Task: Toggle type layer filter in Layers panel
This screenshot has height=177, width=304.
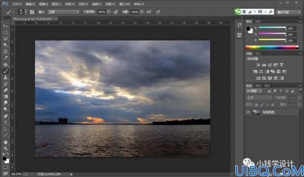Action: tap(281, 91)
